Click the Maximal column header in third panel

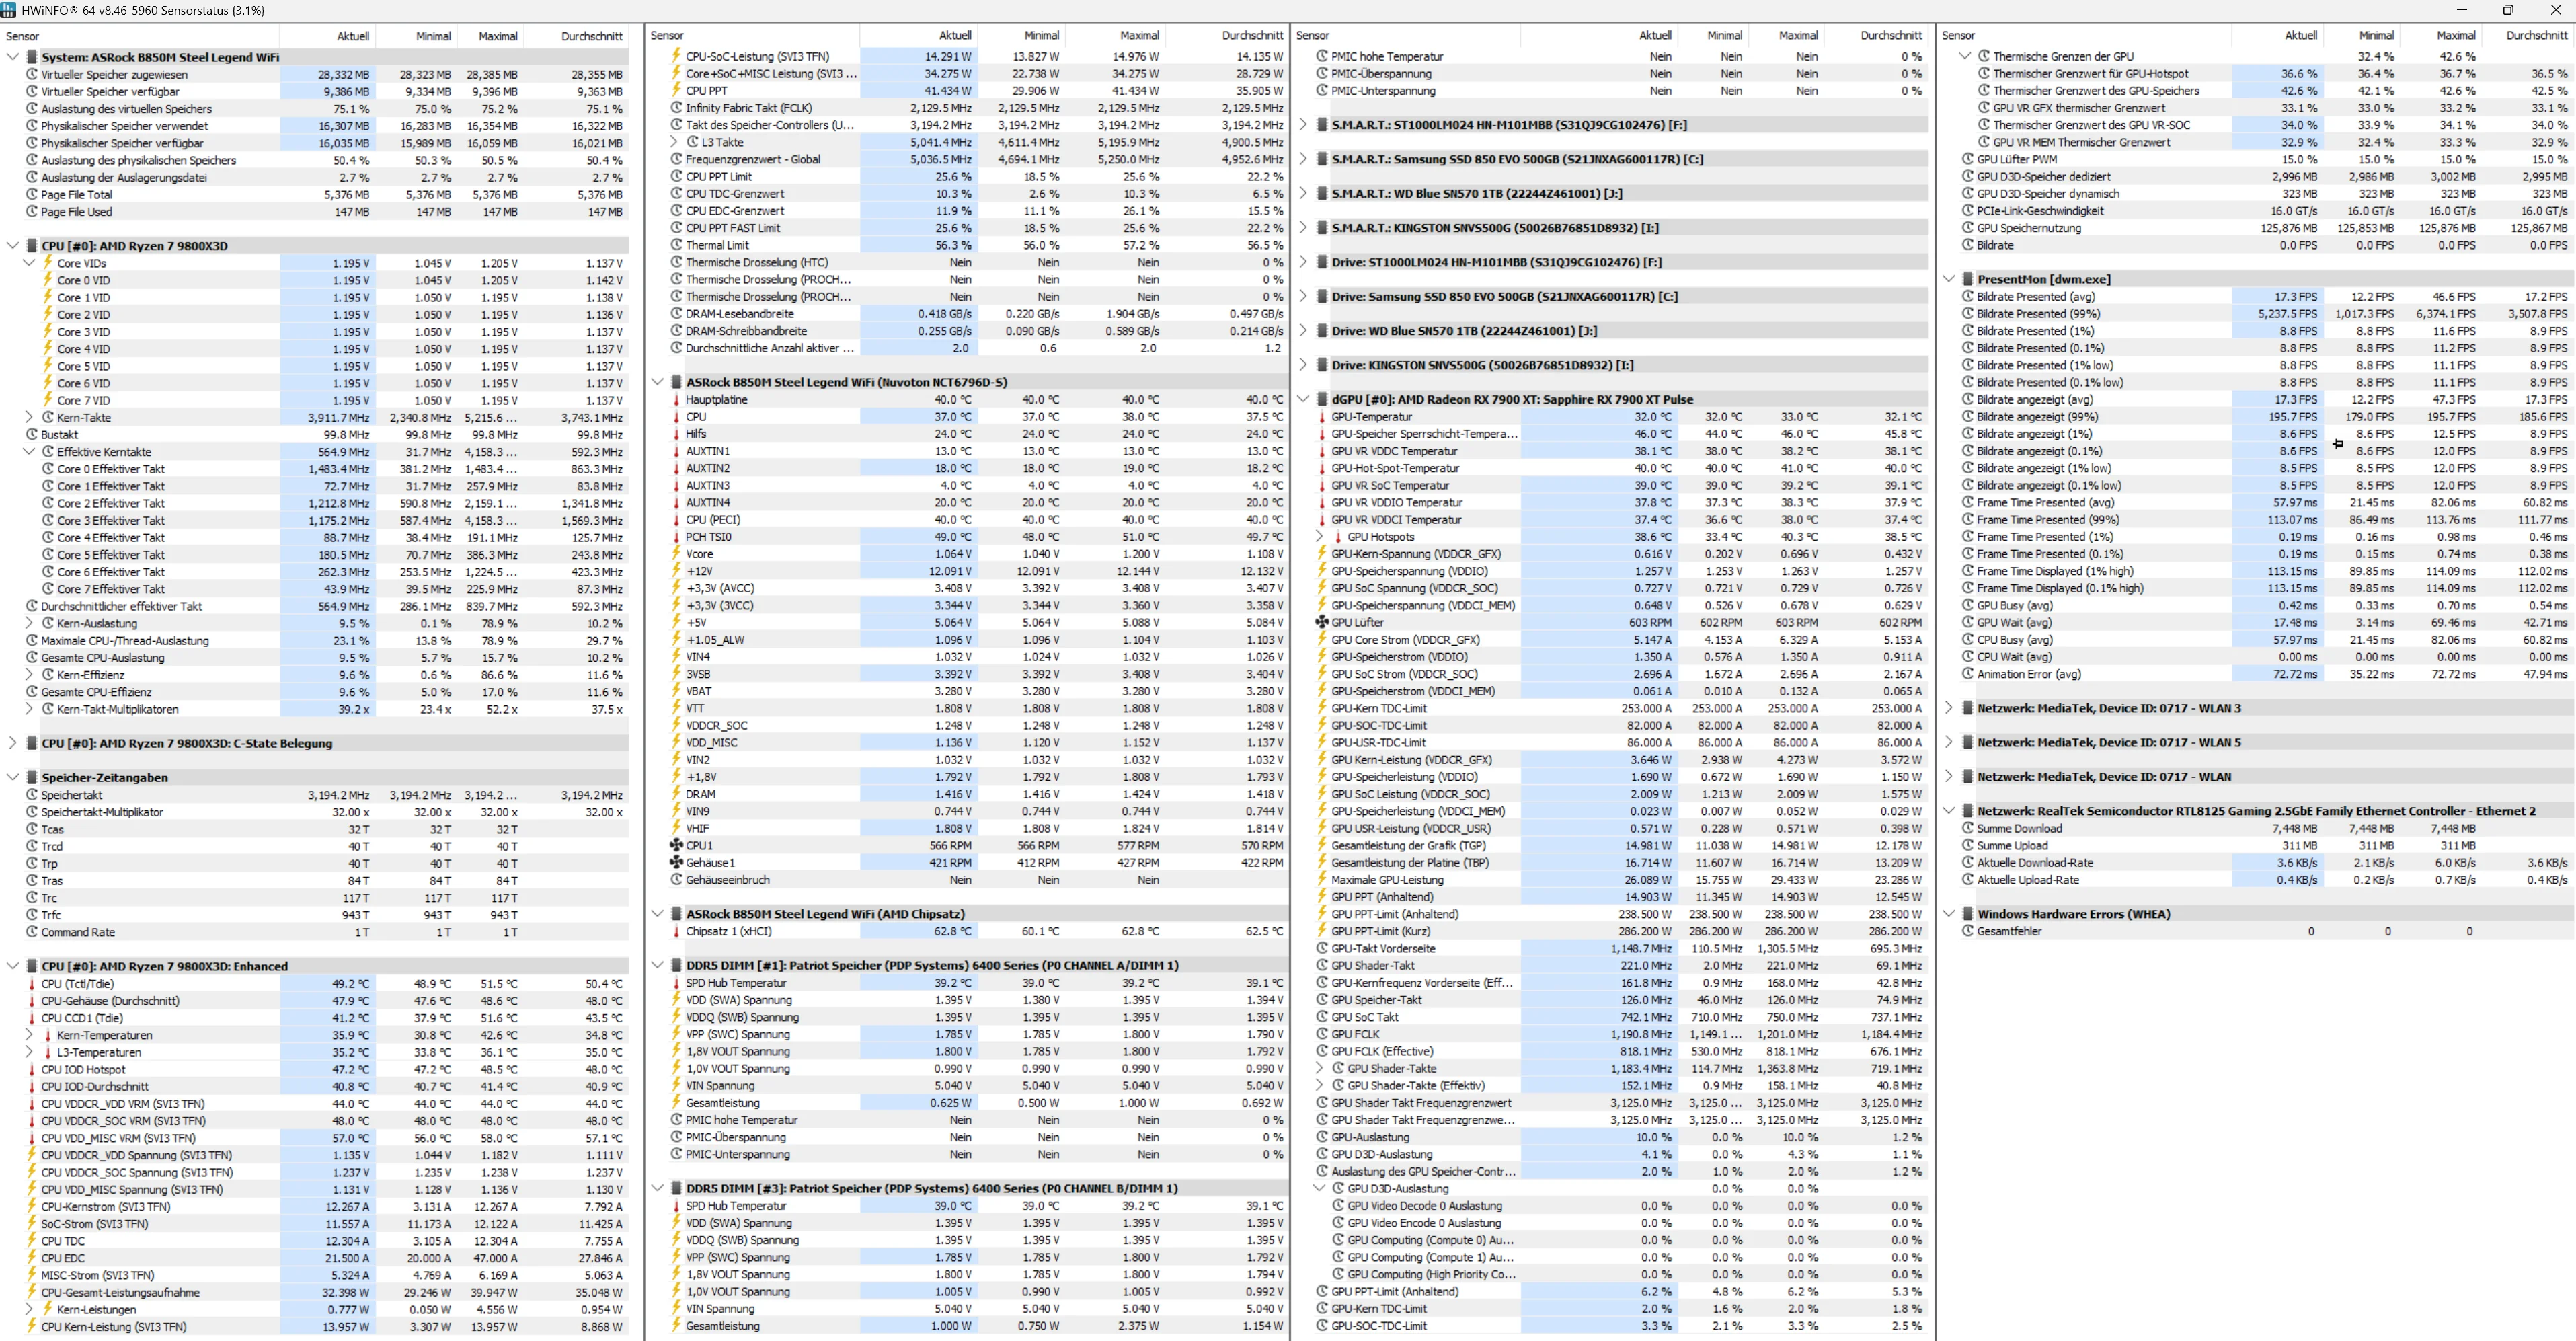coord(1798,35)
